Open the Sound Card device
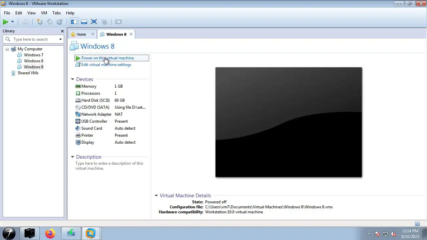 pyautogui.click(x=92, y=128)
